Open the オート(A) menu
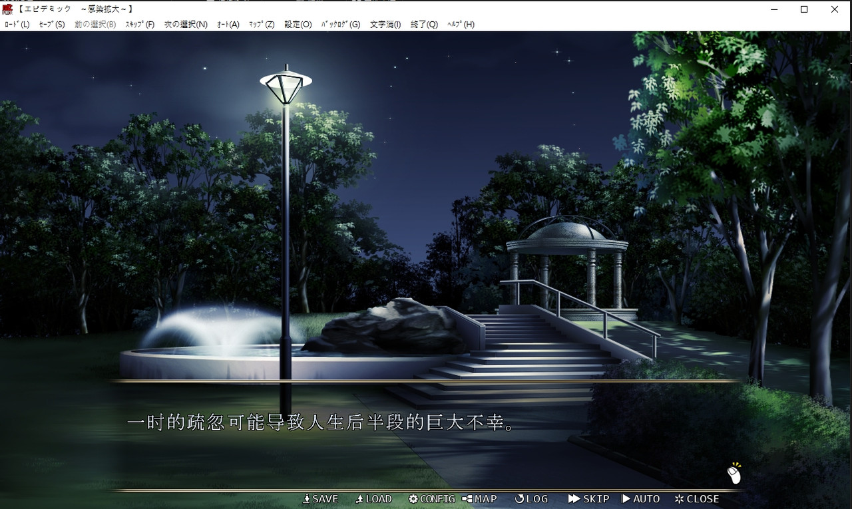 228,25
